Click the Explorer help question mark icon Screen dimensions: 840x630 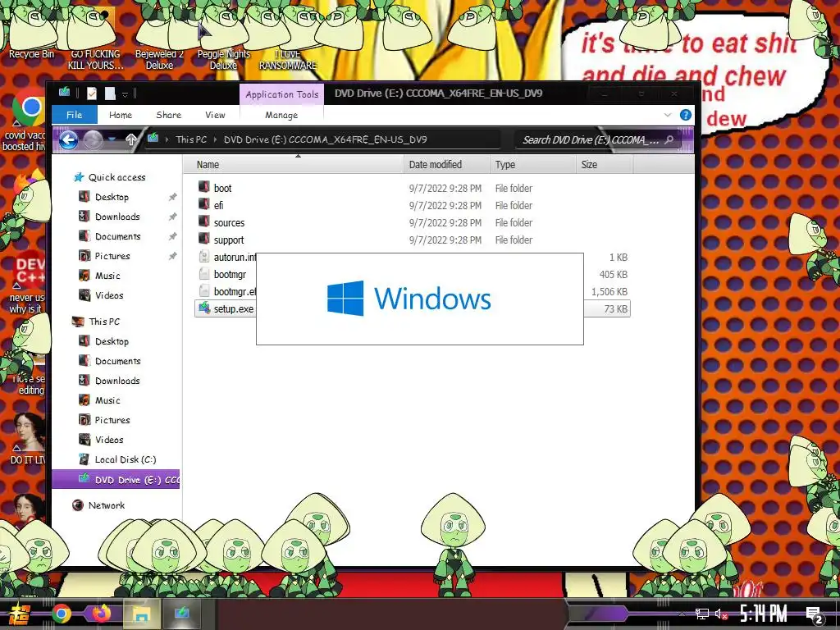point(685,115)
